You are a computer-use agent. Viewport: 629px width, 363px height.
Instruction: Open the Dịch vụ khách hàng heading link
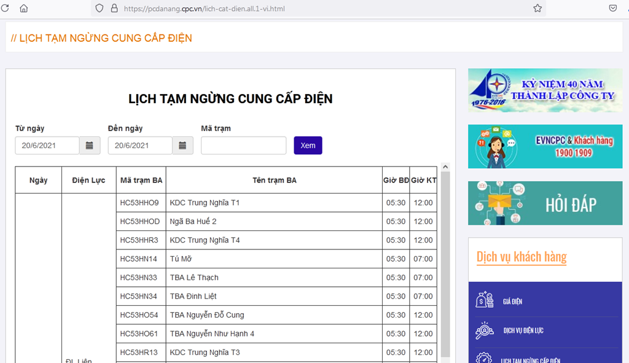[x=522, y=257]
